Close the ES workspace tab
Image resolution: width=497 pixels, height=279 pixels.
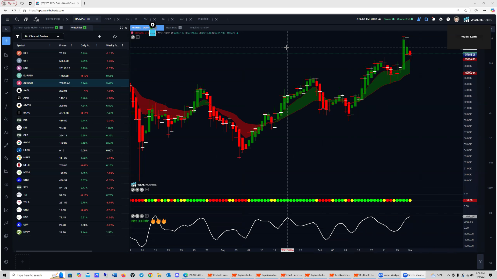point(136,19)
